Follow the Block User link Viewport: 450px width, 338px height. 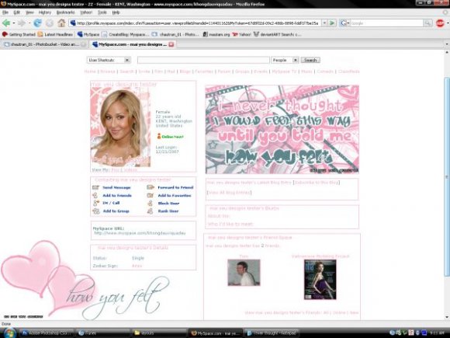pos(168,204)
